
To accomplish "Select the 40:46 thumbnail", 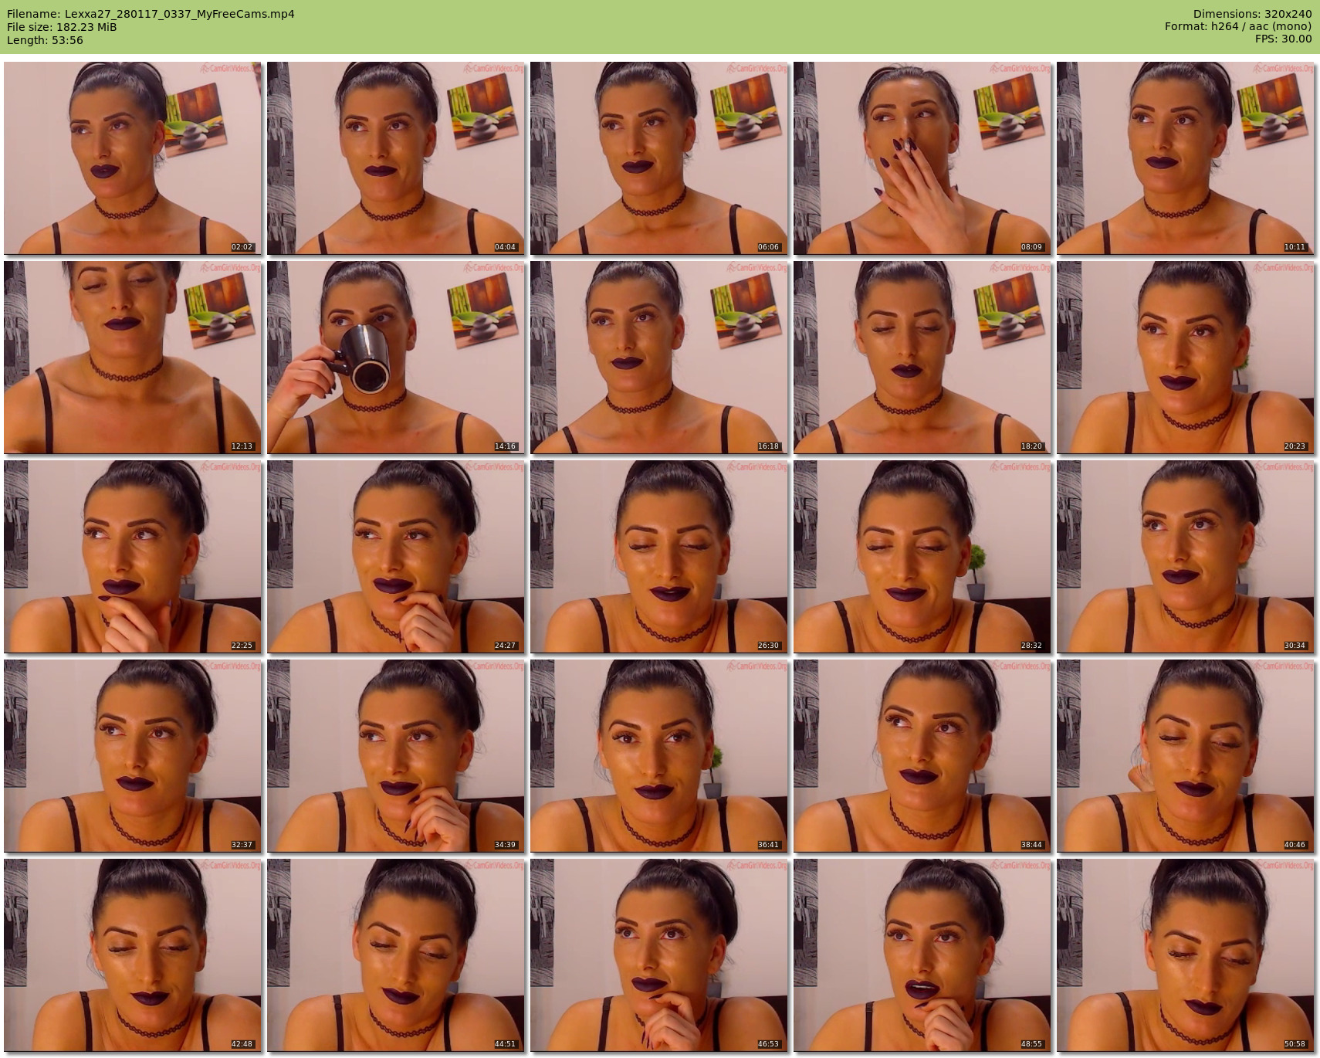I will [1186, 756].
